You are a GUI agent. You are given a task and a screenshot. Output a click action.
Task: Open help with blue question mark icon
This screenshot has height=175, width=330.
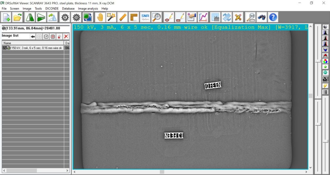click(273, 17)
